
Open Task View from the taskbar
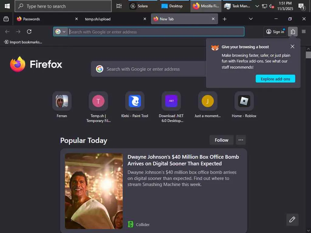click(x=119, y=6)
